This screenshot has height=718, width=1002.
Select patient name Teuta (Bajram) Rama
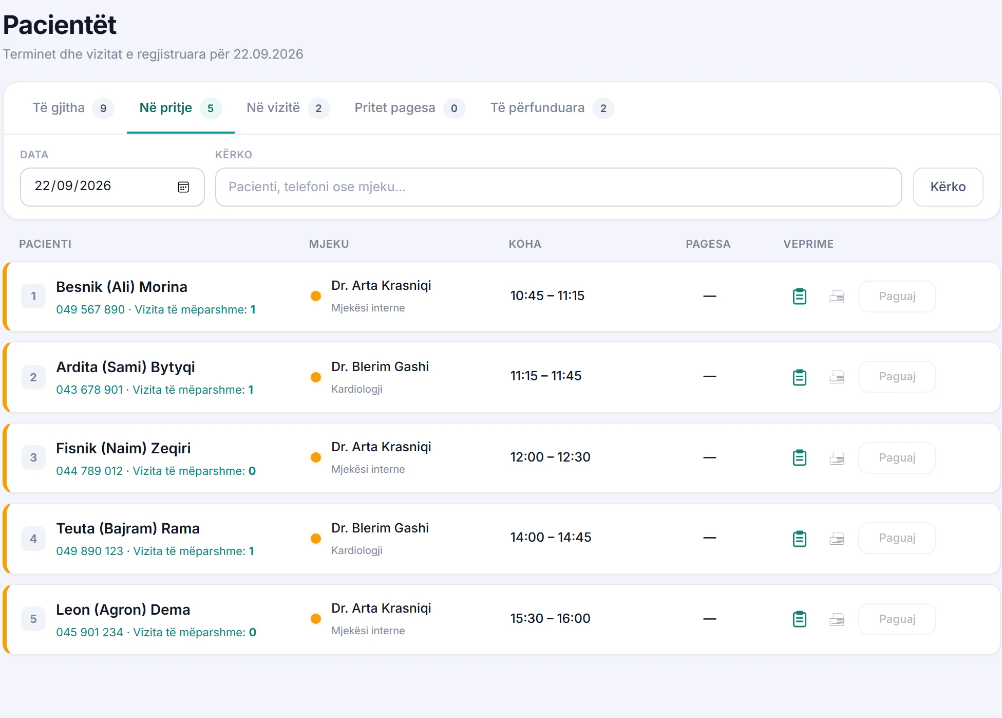pos(128,528)
